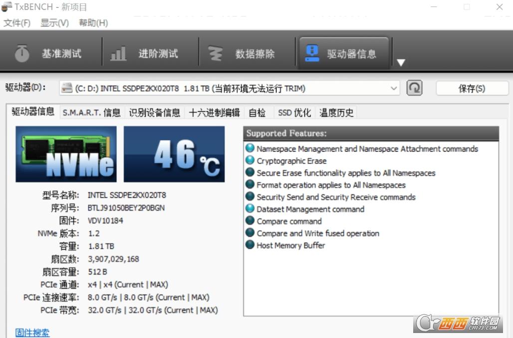
Task: Open the drive selection dropdown
Action: pyautogui.click(x=230, y=88)
